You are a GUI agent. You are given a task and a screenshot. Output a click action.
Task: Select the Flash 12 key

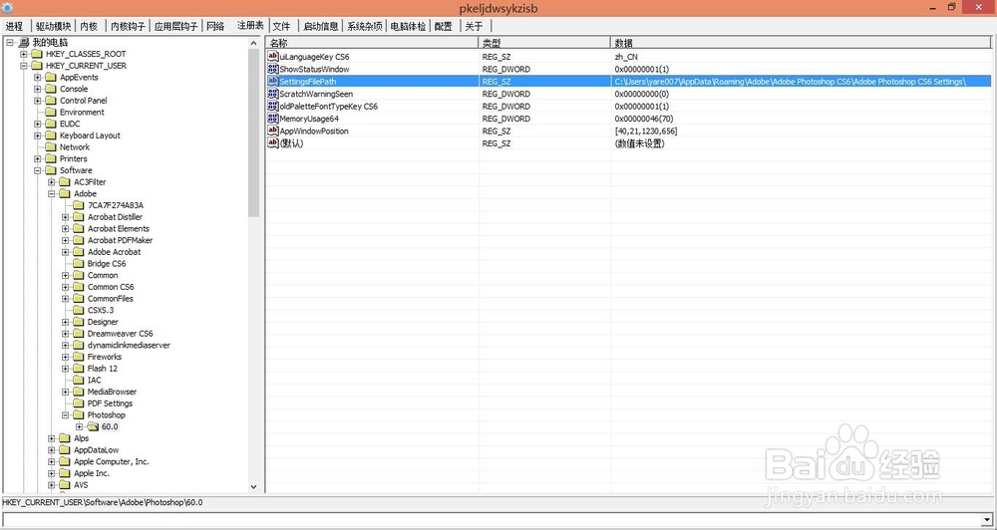coord(103,369)
